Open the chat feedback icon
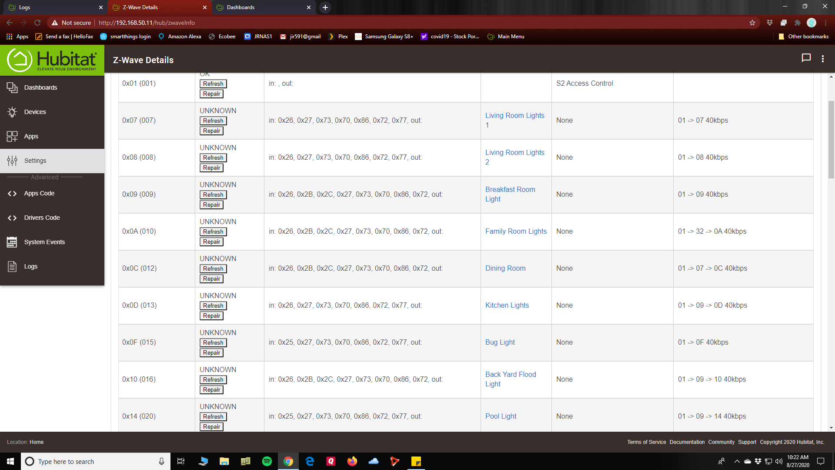835x470 pixels. [x=806, y=58]
